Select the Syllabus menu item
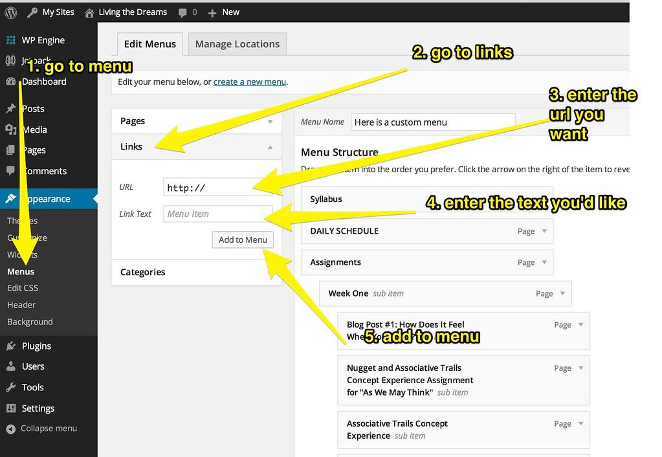The image size is (662, 457). [427, 199]
